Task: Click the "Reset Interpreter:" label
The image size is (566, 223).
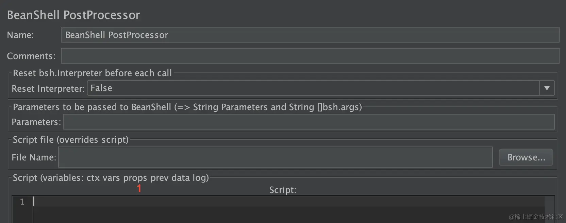Action: coord(48,89)
